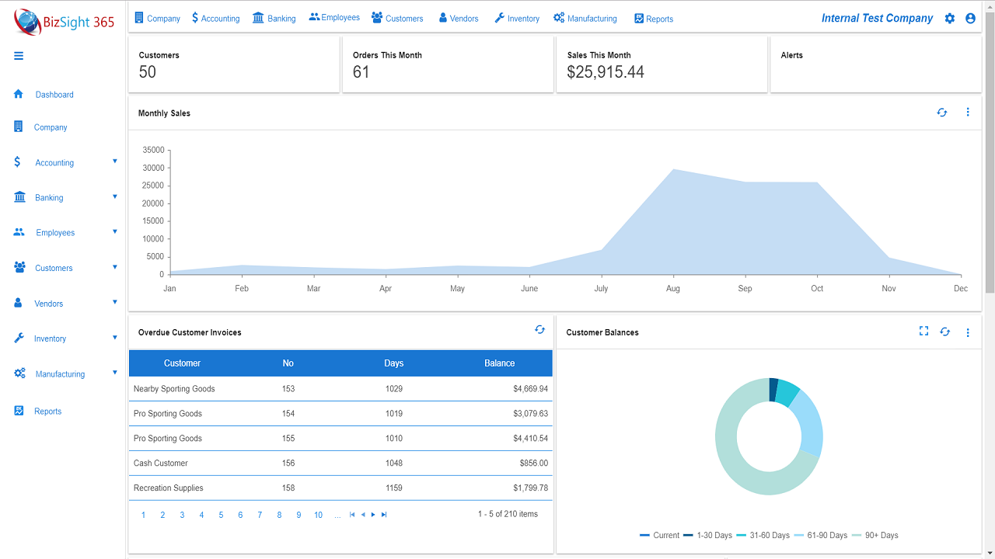Expand Banking submenu arrow in sidebar
The height and width of the screenshot is (559, 995).
point(115,196)
